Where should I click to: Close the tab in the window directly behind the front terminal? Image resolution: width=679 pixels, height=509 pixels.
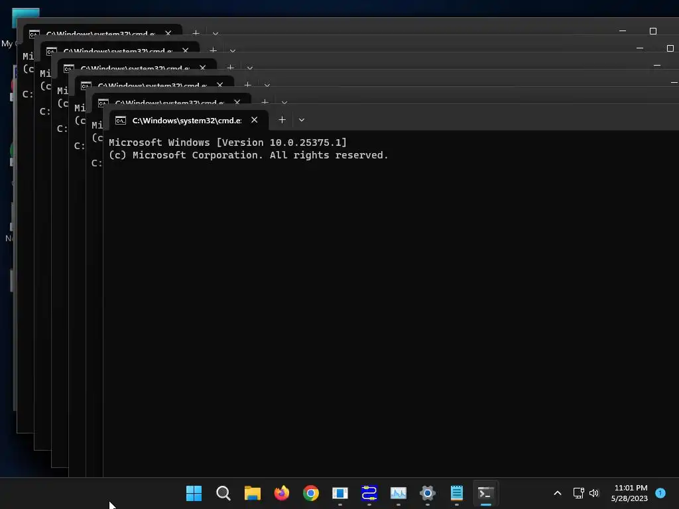(x=237, y=103)
